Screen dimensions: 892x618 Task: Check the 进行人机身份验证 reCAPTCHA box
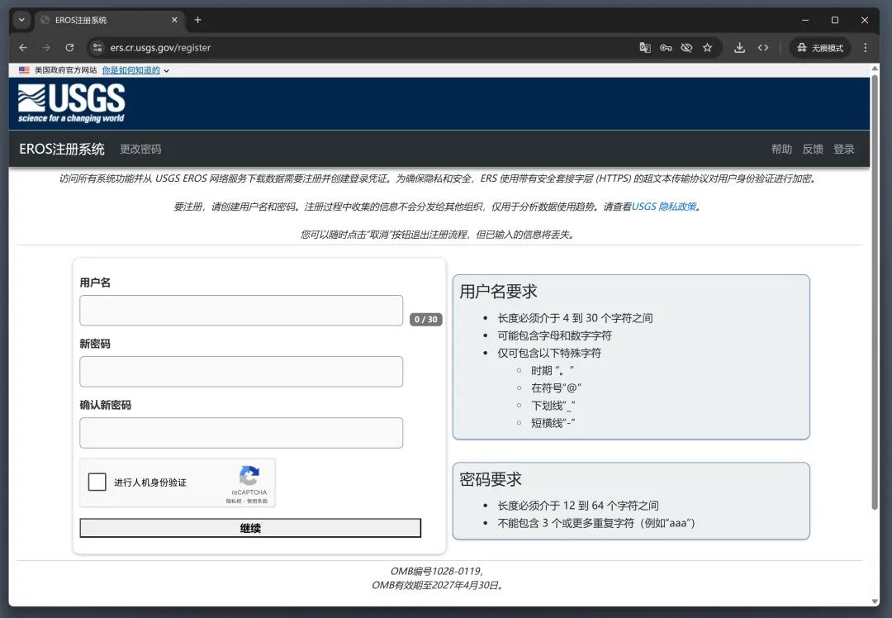tap(97, 482)
